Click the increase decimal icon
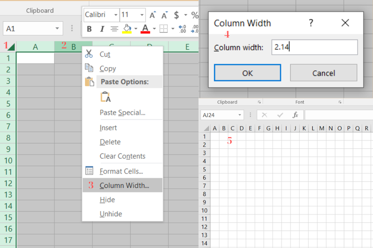Viewport: 373px width, 248px height. coord(182,29)
